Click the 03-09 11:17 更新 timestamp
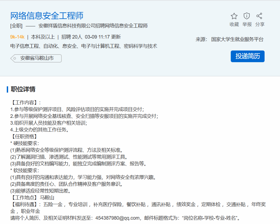 [x=103, y=37]
